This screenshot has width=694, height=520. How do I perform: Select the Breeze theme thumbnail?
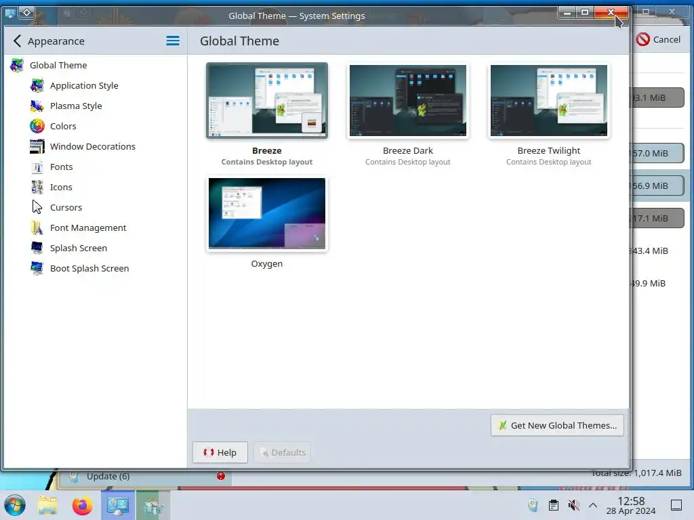pos(267,100)
